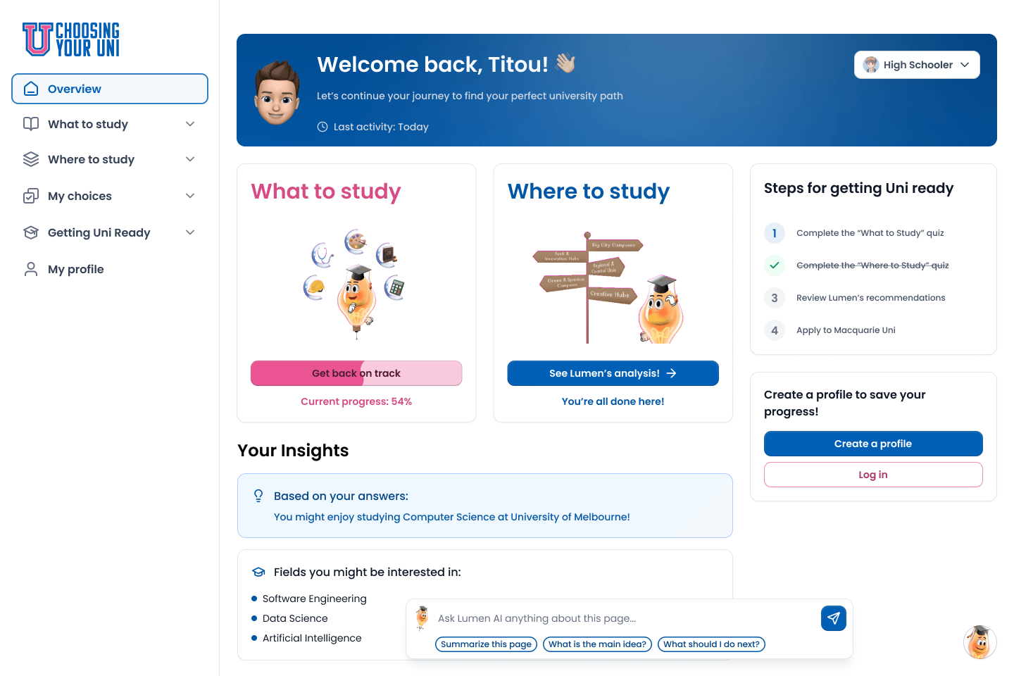Open the floating Lumen mascot at bottom corner

click(979, 641)
